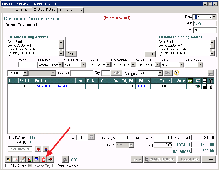Delete the CANNON EOS row with trash icon

(211, 86)
